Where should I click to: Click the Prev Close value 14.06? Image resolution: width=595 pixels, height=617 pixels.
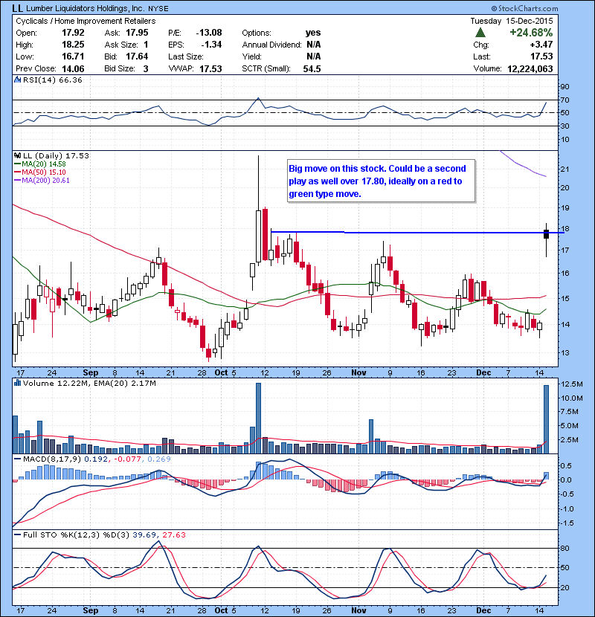(73, 68)
